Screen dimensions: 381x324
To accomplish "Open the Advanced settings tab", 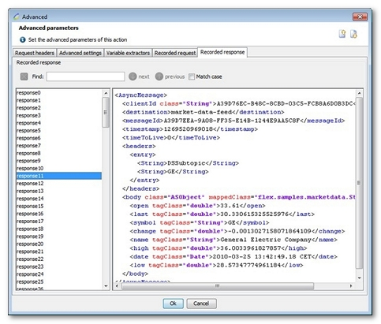I will [x=80, y=53].
